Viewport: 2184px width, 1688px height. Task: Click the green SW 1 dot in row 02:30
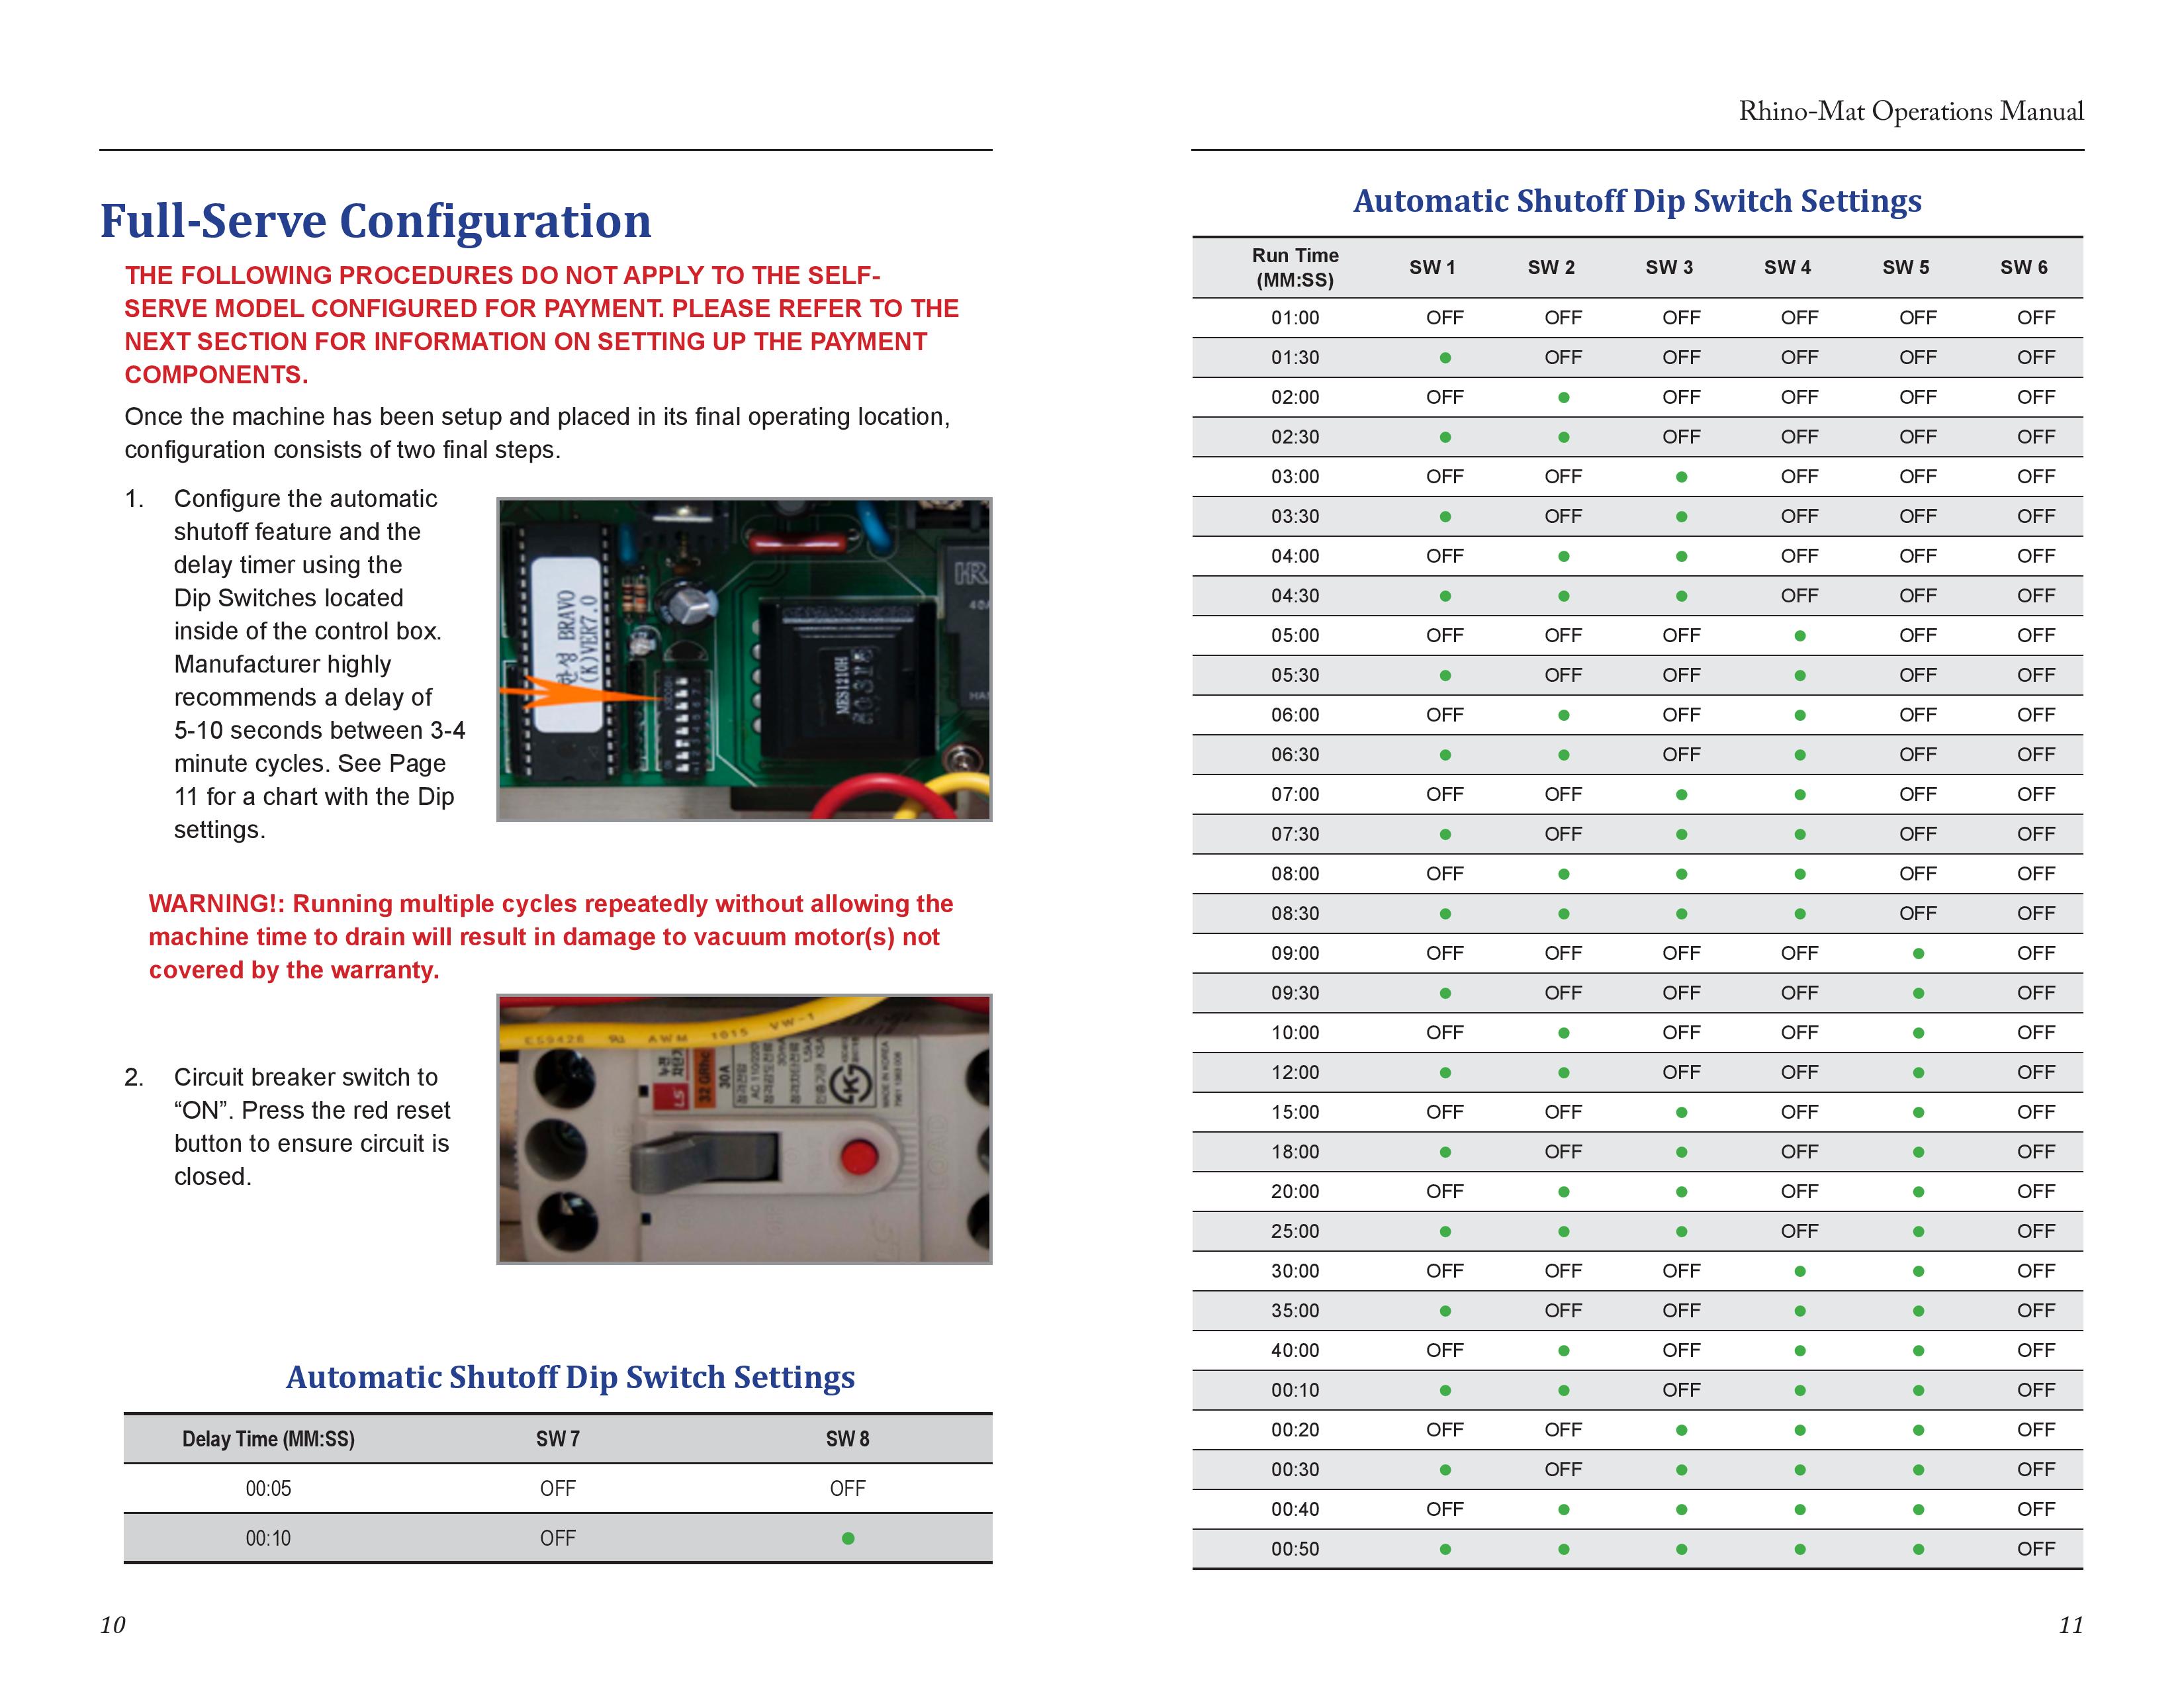pos(1445,437)
